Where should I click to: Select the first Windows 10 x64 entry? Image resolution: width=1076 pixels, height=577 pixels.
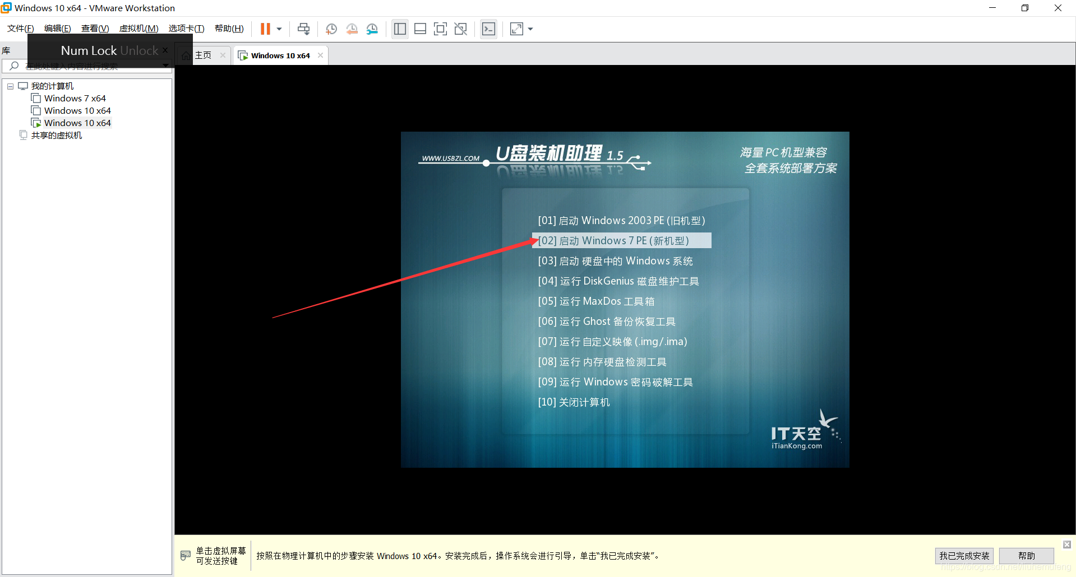[x=77, y=111]
